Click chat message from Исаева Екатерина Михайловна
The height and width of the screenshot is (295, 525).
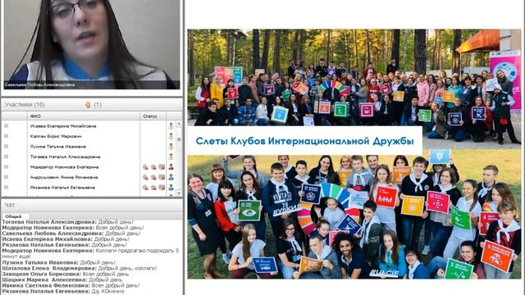[66, 239]
